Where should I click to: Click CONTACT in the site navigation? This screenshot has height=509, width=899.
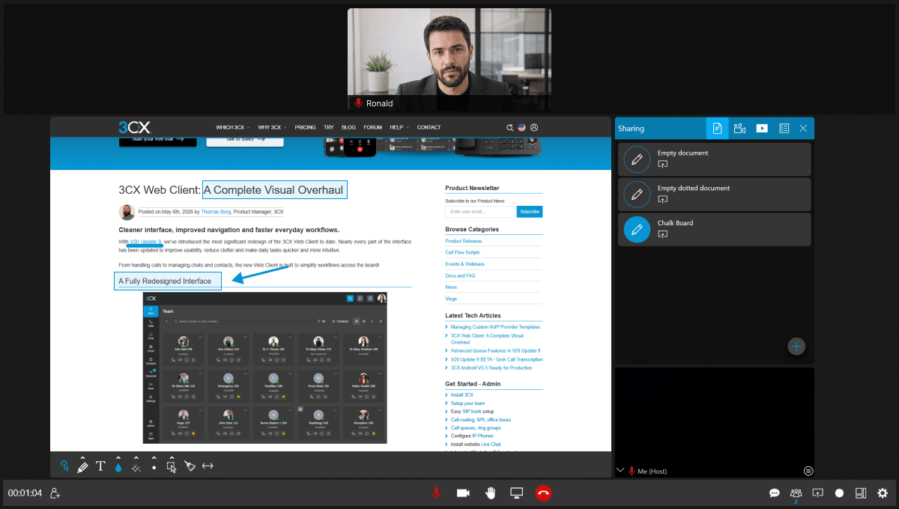429,127
